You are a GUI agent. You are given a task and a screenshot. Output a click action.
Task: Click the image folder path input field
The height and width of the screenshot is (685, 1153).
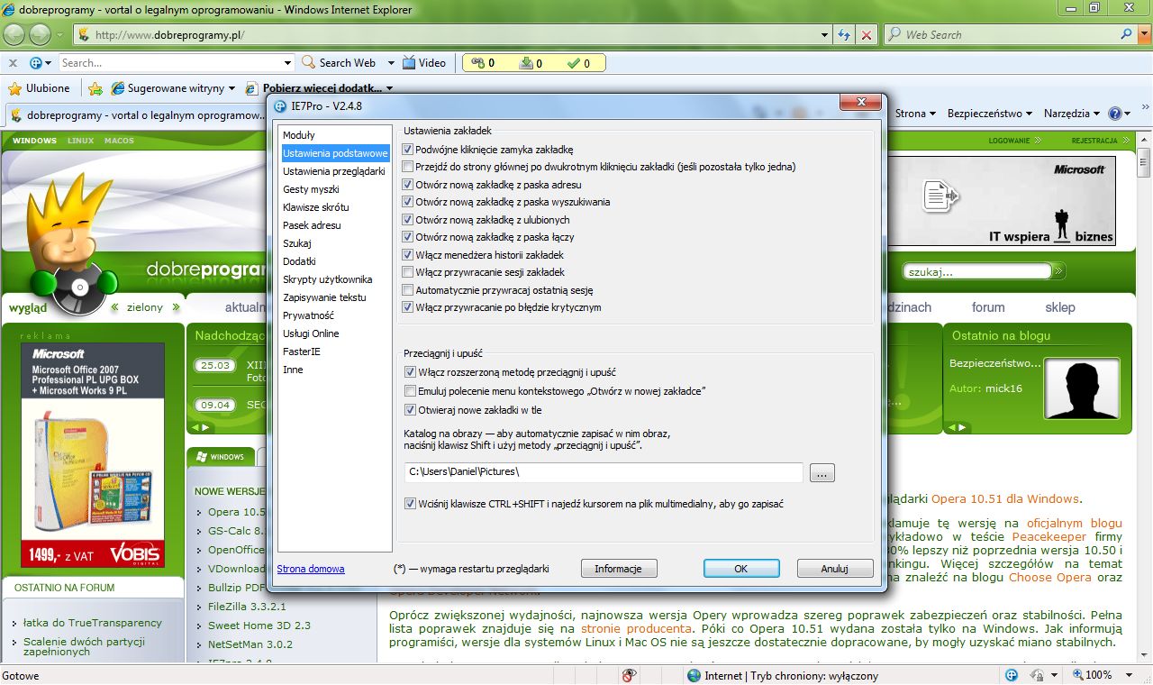(x=604, y=472)
